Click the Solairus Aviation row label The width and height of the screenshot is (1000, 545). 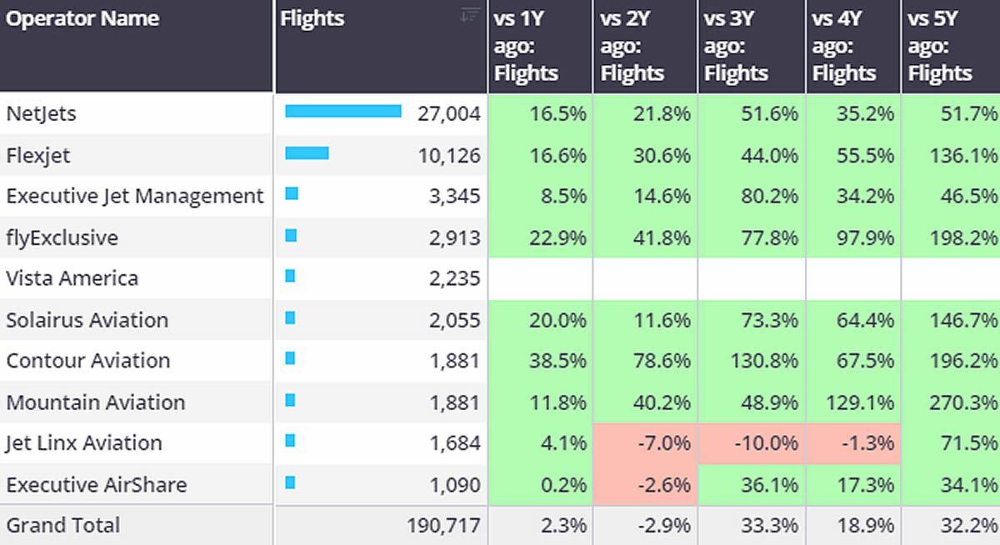[87, 320]
